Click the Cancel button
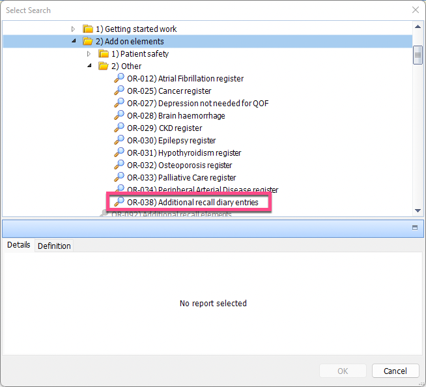 [x=395, y=371]
